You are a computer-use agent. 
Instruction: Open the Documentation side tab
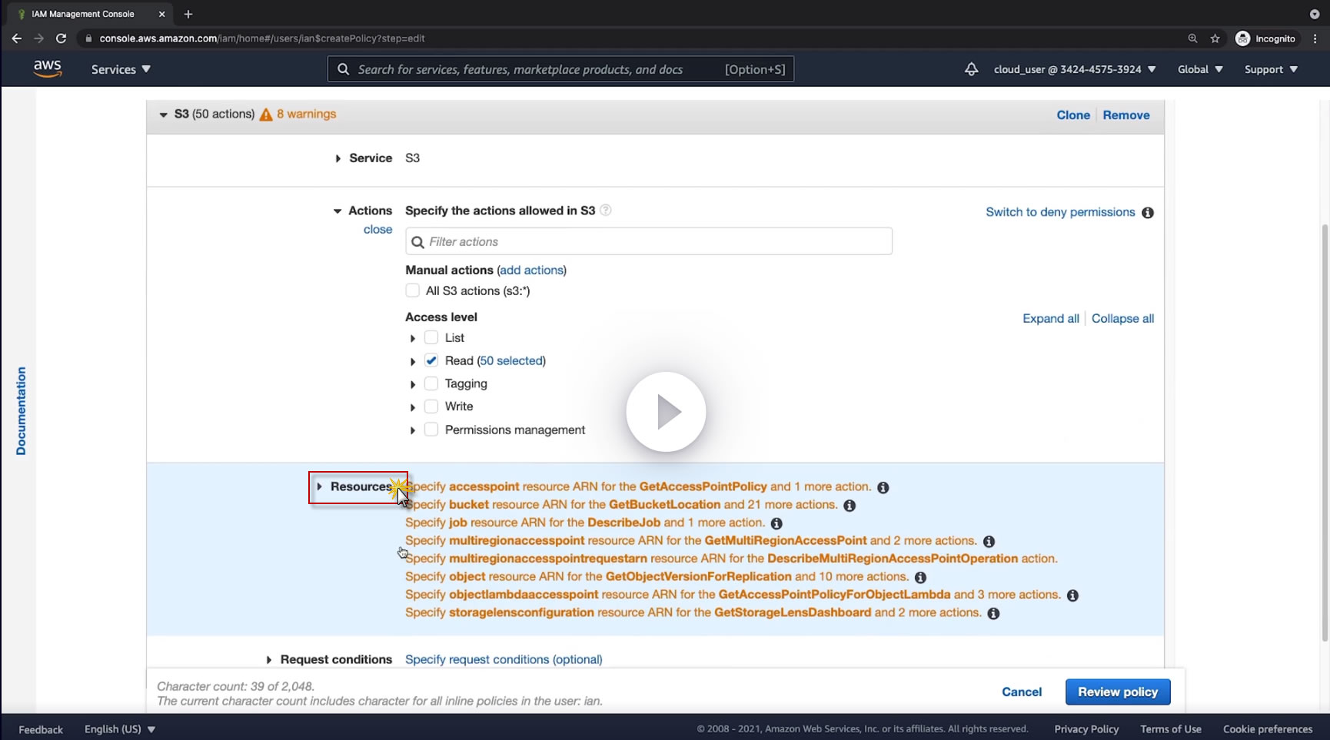coord(21,411)
